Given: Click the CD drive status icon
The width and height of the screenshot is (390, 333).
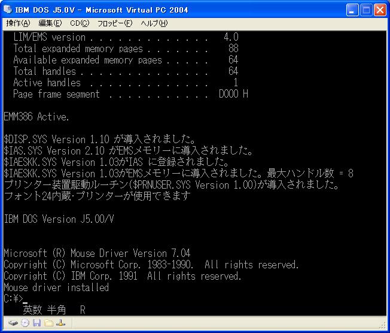Looking at the screenshot, I should click(x=25, y=323).
